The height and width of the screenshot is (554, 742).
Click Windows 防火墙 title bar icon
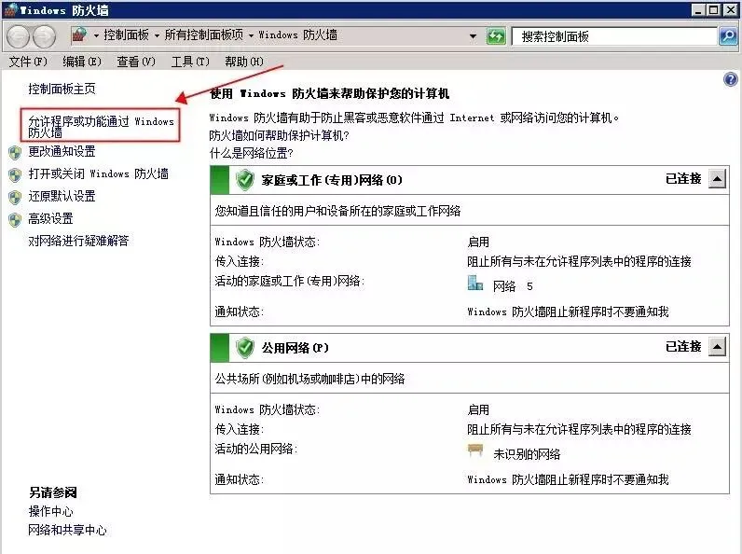pos(10,9)
